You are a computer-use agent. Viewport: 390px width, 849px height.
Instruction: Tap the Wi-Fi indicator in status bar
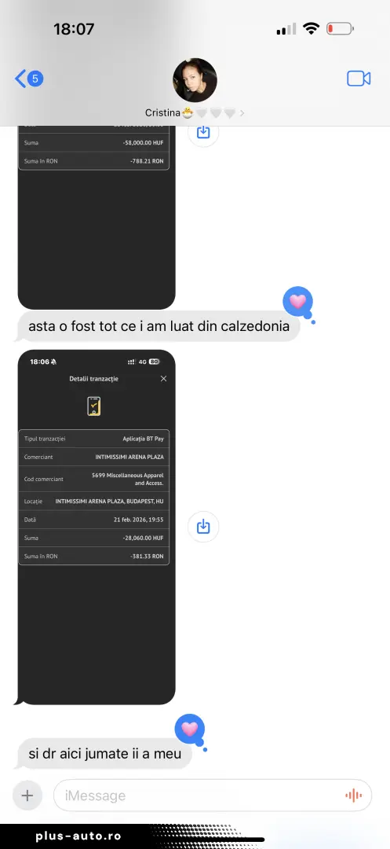click(311, 29)
